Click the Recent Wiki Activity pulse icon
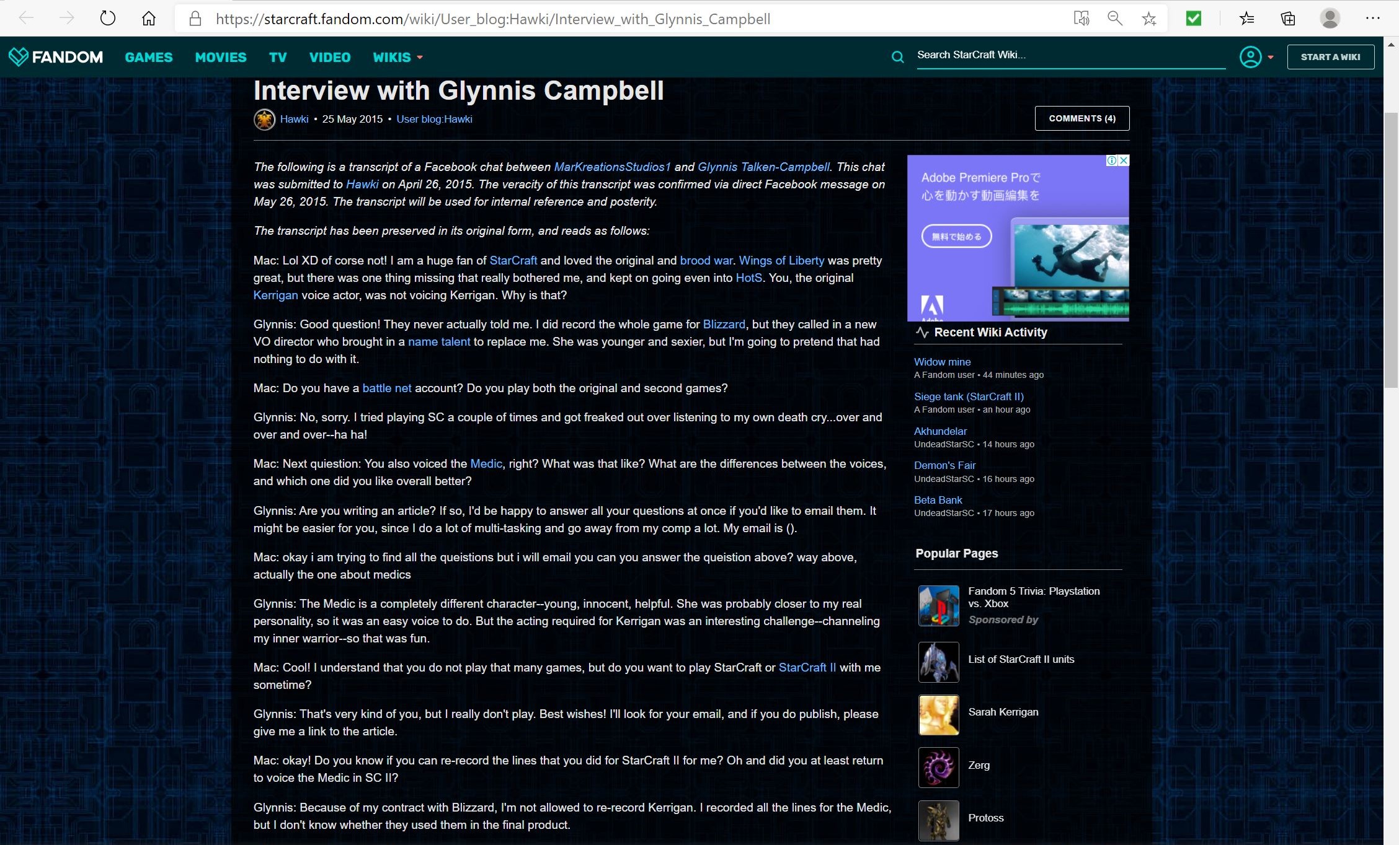The width and height of the screenshot is (1399, 845). tap(922, 332)
